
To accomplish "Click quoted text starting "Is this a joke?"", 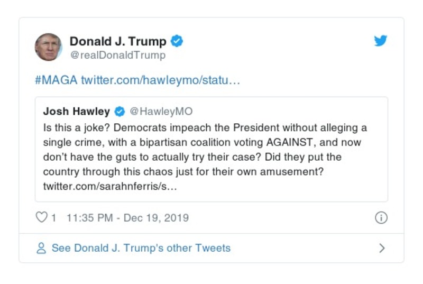I will pos(205,128).
